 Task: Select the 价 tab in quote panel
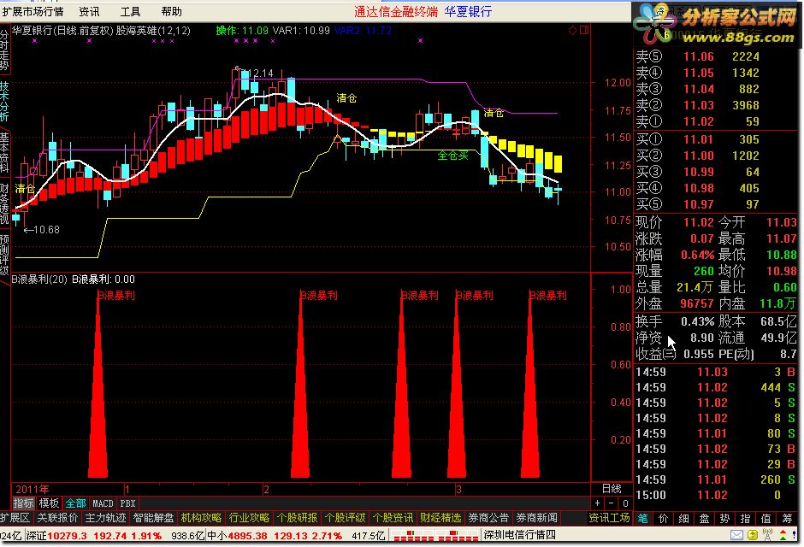click(x=664, y=519)
